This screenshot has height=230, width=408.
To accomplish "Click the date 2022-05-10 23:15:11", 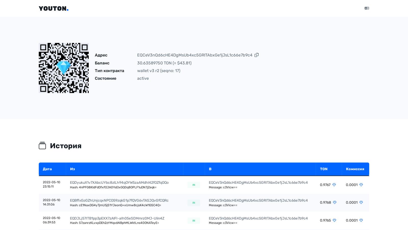I will pyautogui.click(x=52, y=185).
